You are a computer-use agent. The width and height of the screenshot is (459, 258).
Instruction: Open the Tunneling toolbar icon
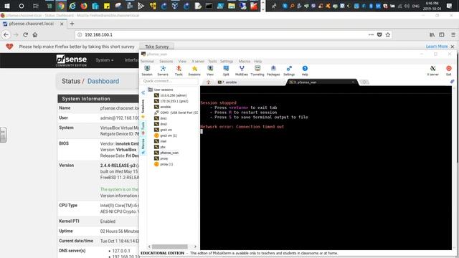tap(257, 70)
